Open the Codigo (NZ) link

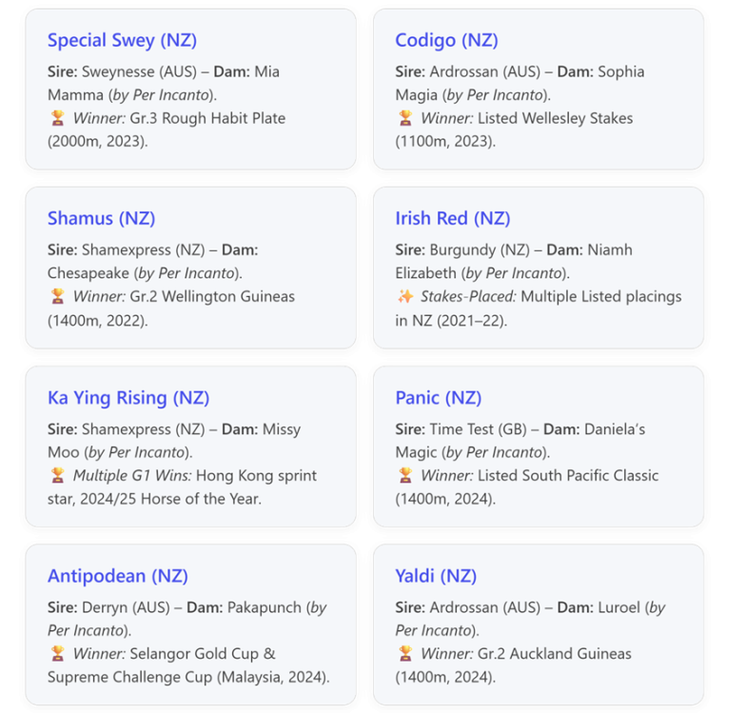point(446,40)
